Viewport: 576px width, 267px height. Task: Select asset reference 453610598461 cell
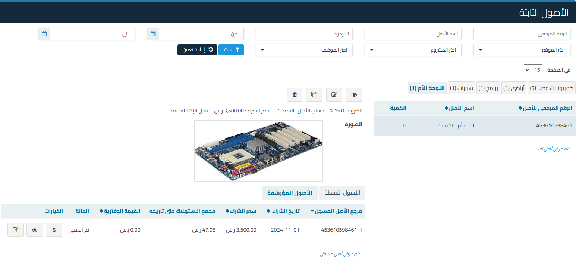[x=554, y=126]
